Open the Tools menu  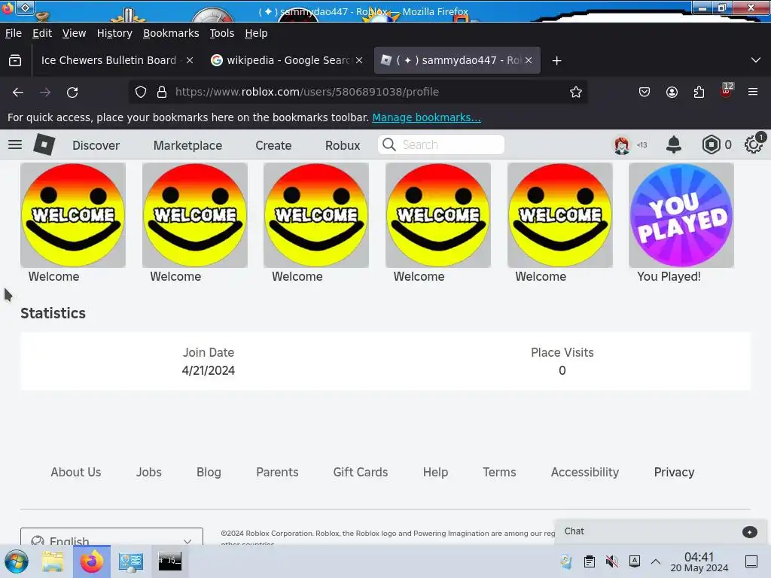pos(222,33)
